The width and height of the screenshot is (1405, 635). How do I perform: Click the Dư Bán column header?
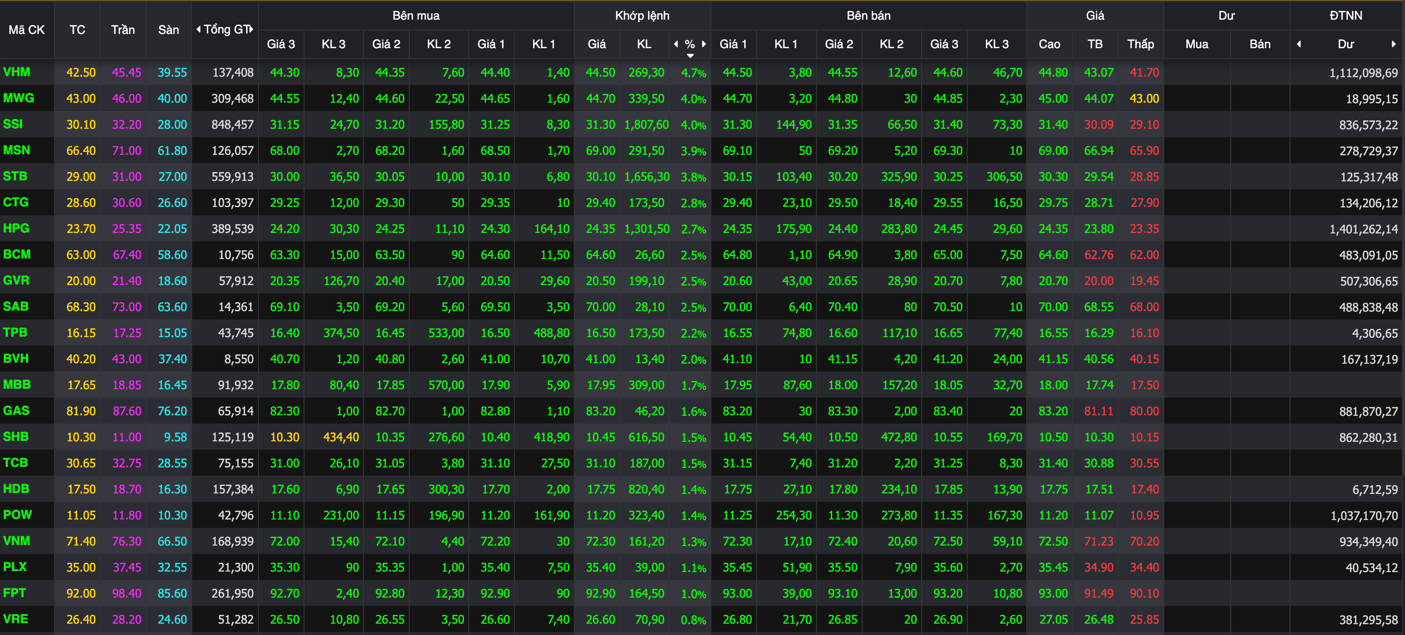[1260, 44]
